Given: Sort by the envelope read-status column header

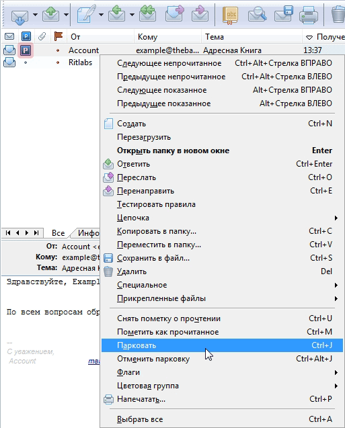Looking at the screenshot, I should (x=9, y=36).
